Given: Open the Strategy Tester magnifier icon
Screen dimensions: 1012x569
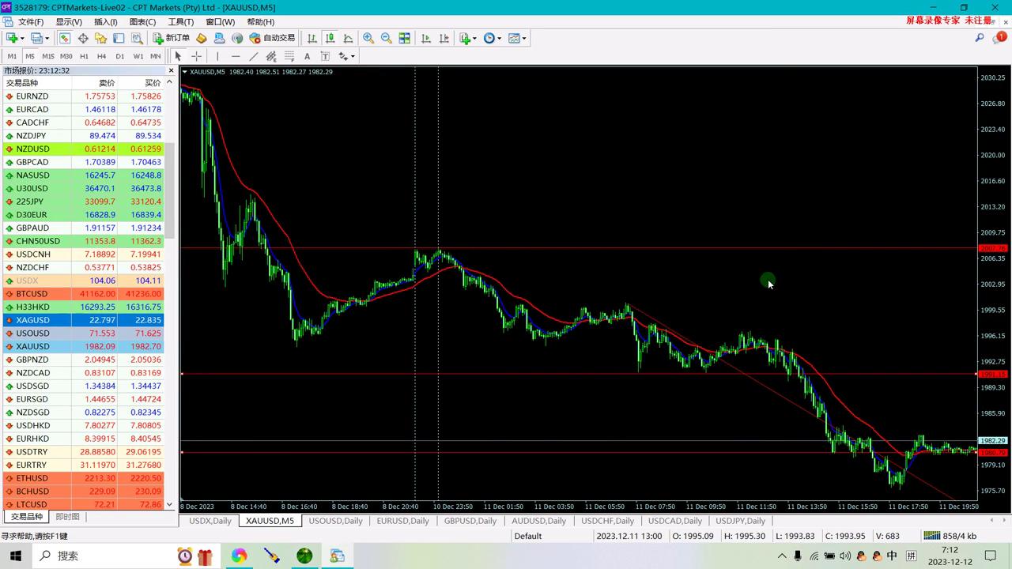Looking at the screenshot, I should pos(137,38).
